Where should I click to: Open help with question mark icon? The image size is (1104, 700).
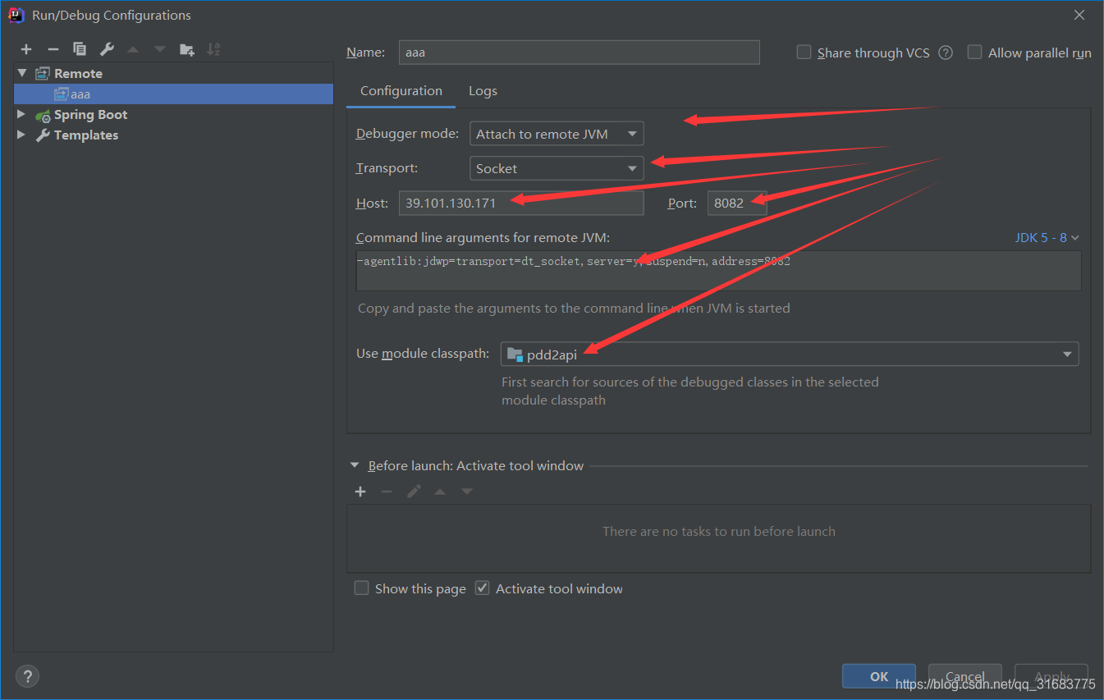pyautogui.click(x=27, y=675)
